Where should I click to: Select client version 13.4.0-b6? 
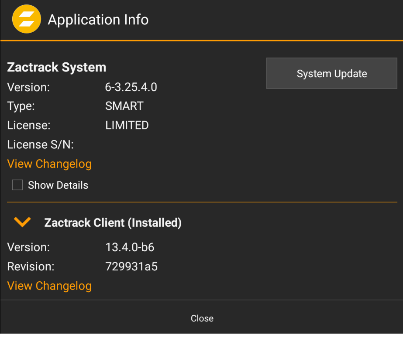[x=130, y=247]
